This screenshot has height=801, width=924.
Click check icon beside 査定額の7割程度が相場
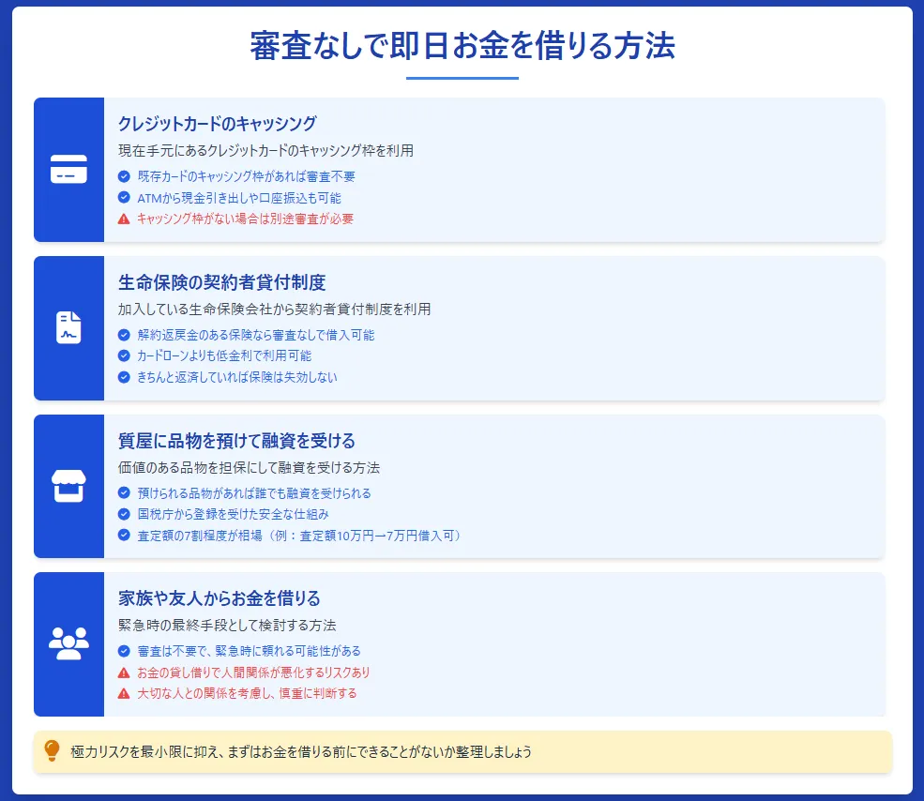click(124, 536)
